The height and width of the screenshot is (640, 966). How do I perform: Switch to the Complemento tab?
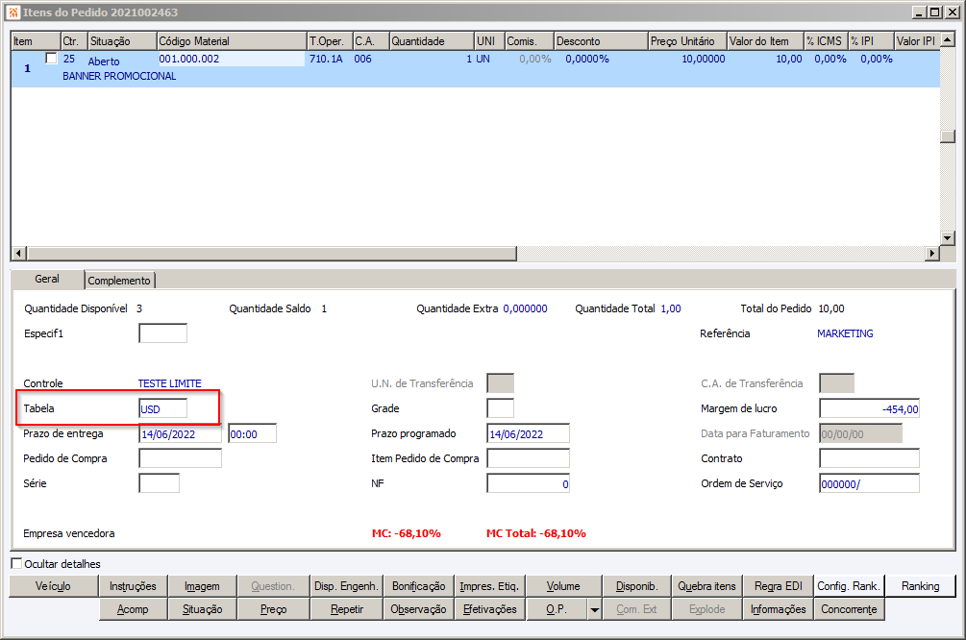tap(119, 281)
